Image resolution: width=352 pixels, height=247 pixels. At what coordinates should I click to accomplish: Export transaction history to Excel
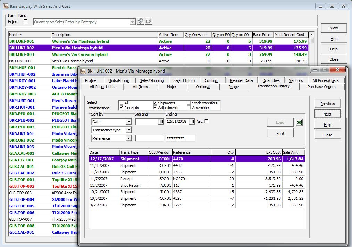pos(299,122)
